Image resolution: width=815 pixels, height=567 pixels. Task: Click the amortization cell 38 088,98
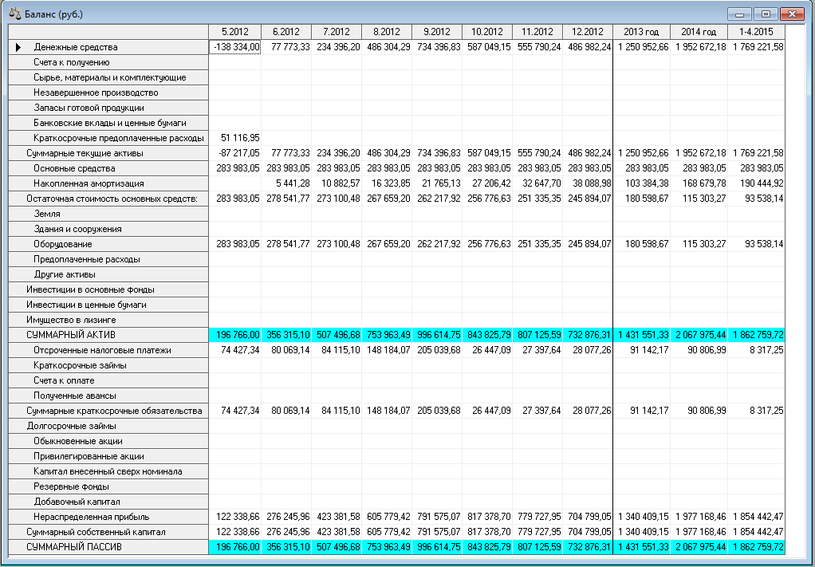588,183
